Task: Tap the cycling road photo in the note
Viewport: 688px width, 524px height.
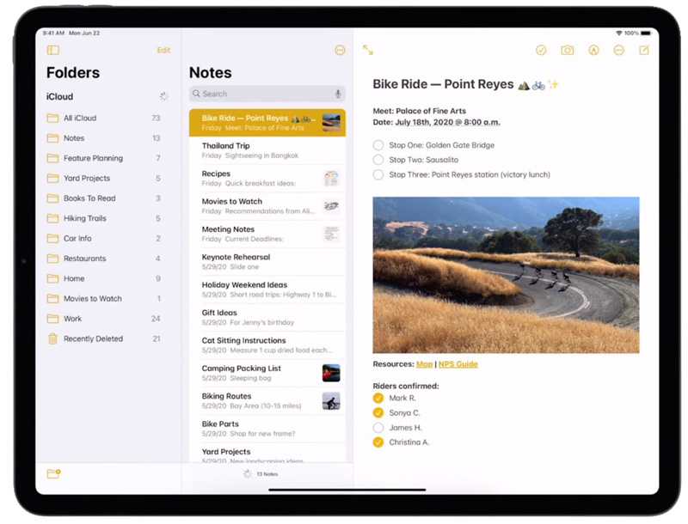Action: coord(506,275)
